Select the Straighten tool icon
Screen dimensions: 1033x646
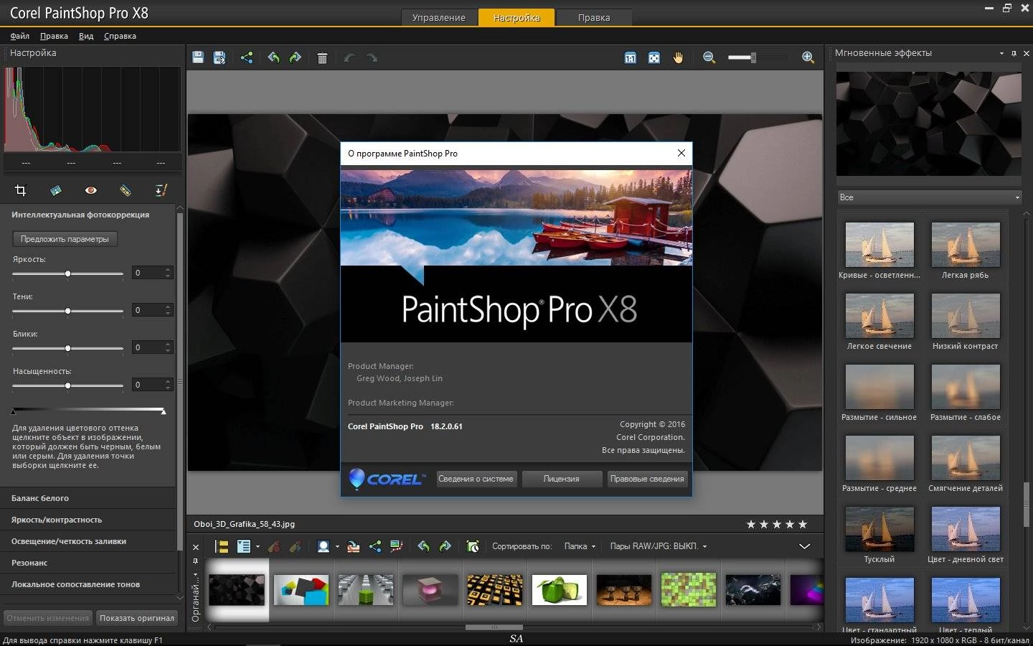[x=56, y=190]
